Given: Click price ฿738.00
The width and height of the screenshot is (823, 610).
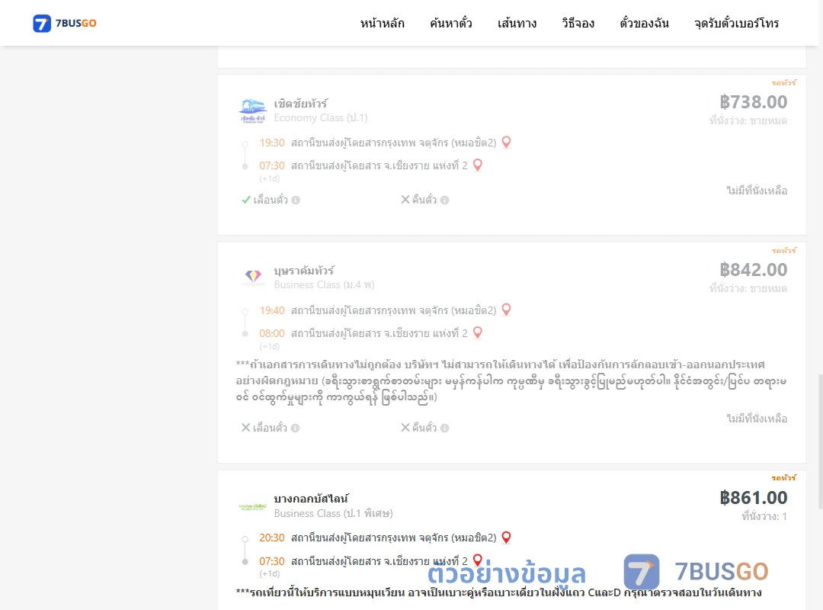Looking at the screenshot, I should [x=753, y=102].
